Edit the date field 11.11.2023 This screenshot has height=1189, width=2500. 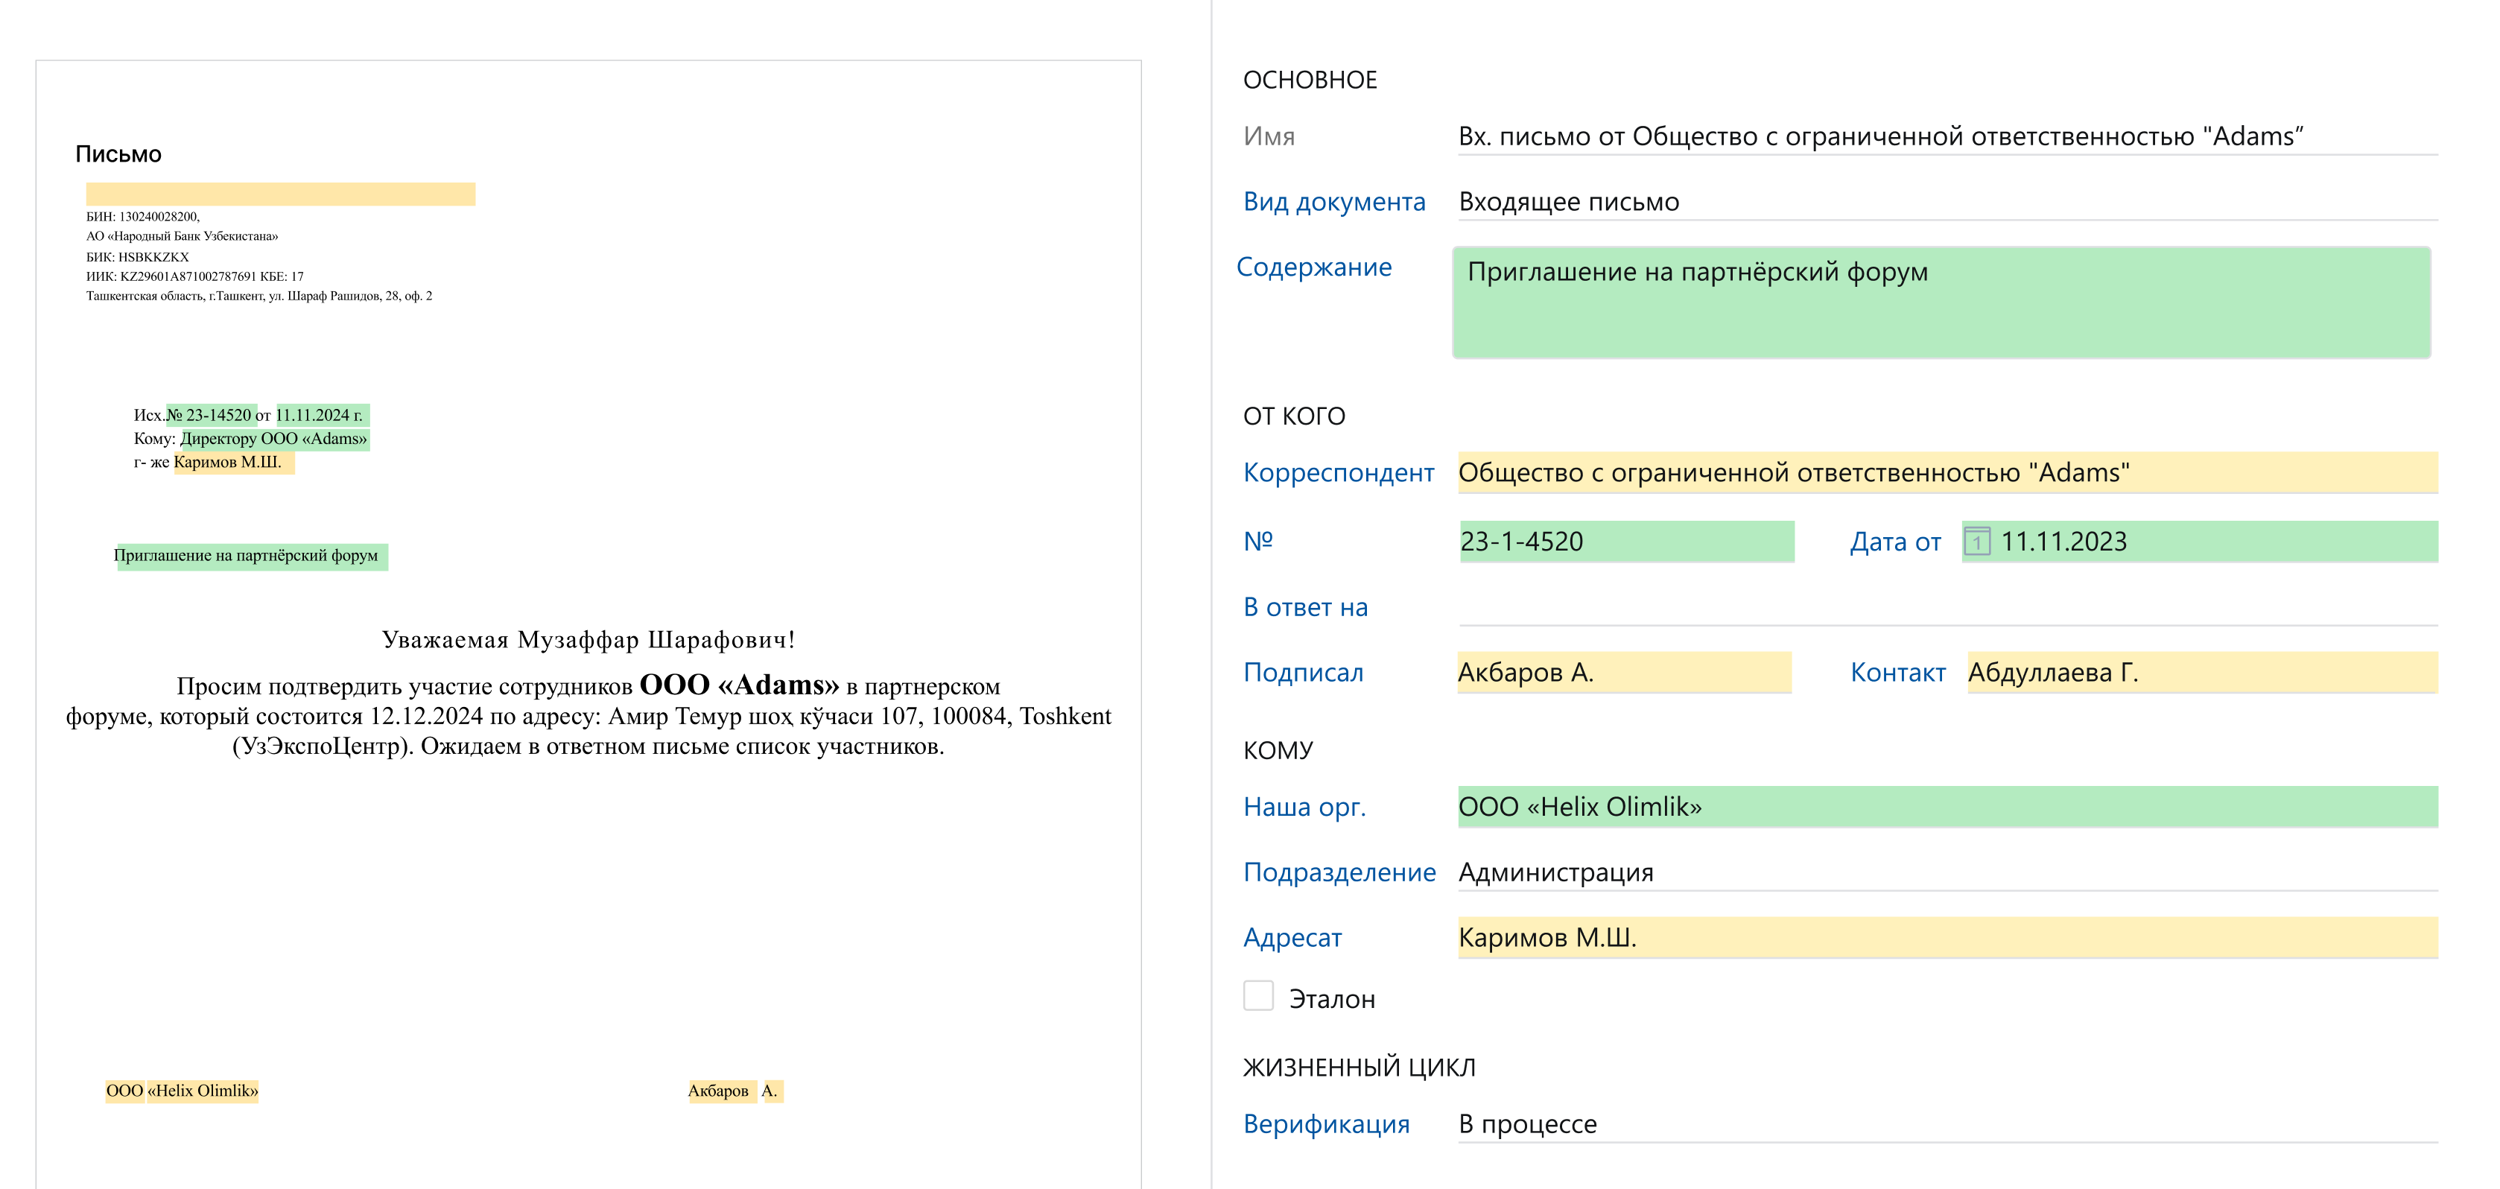[2199, 542]
